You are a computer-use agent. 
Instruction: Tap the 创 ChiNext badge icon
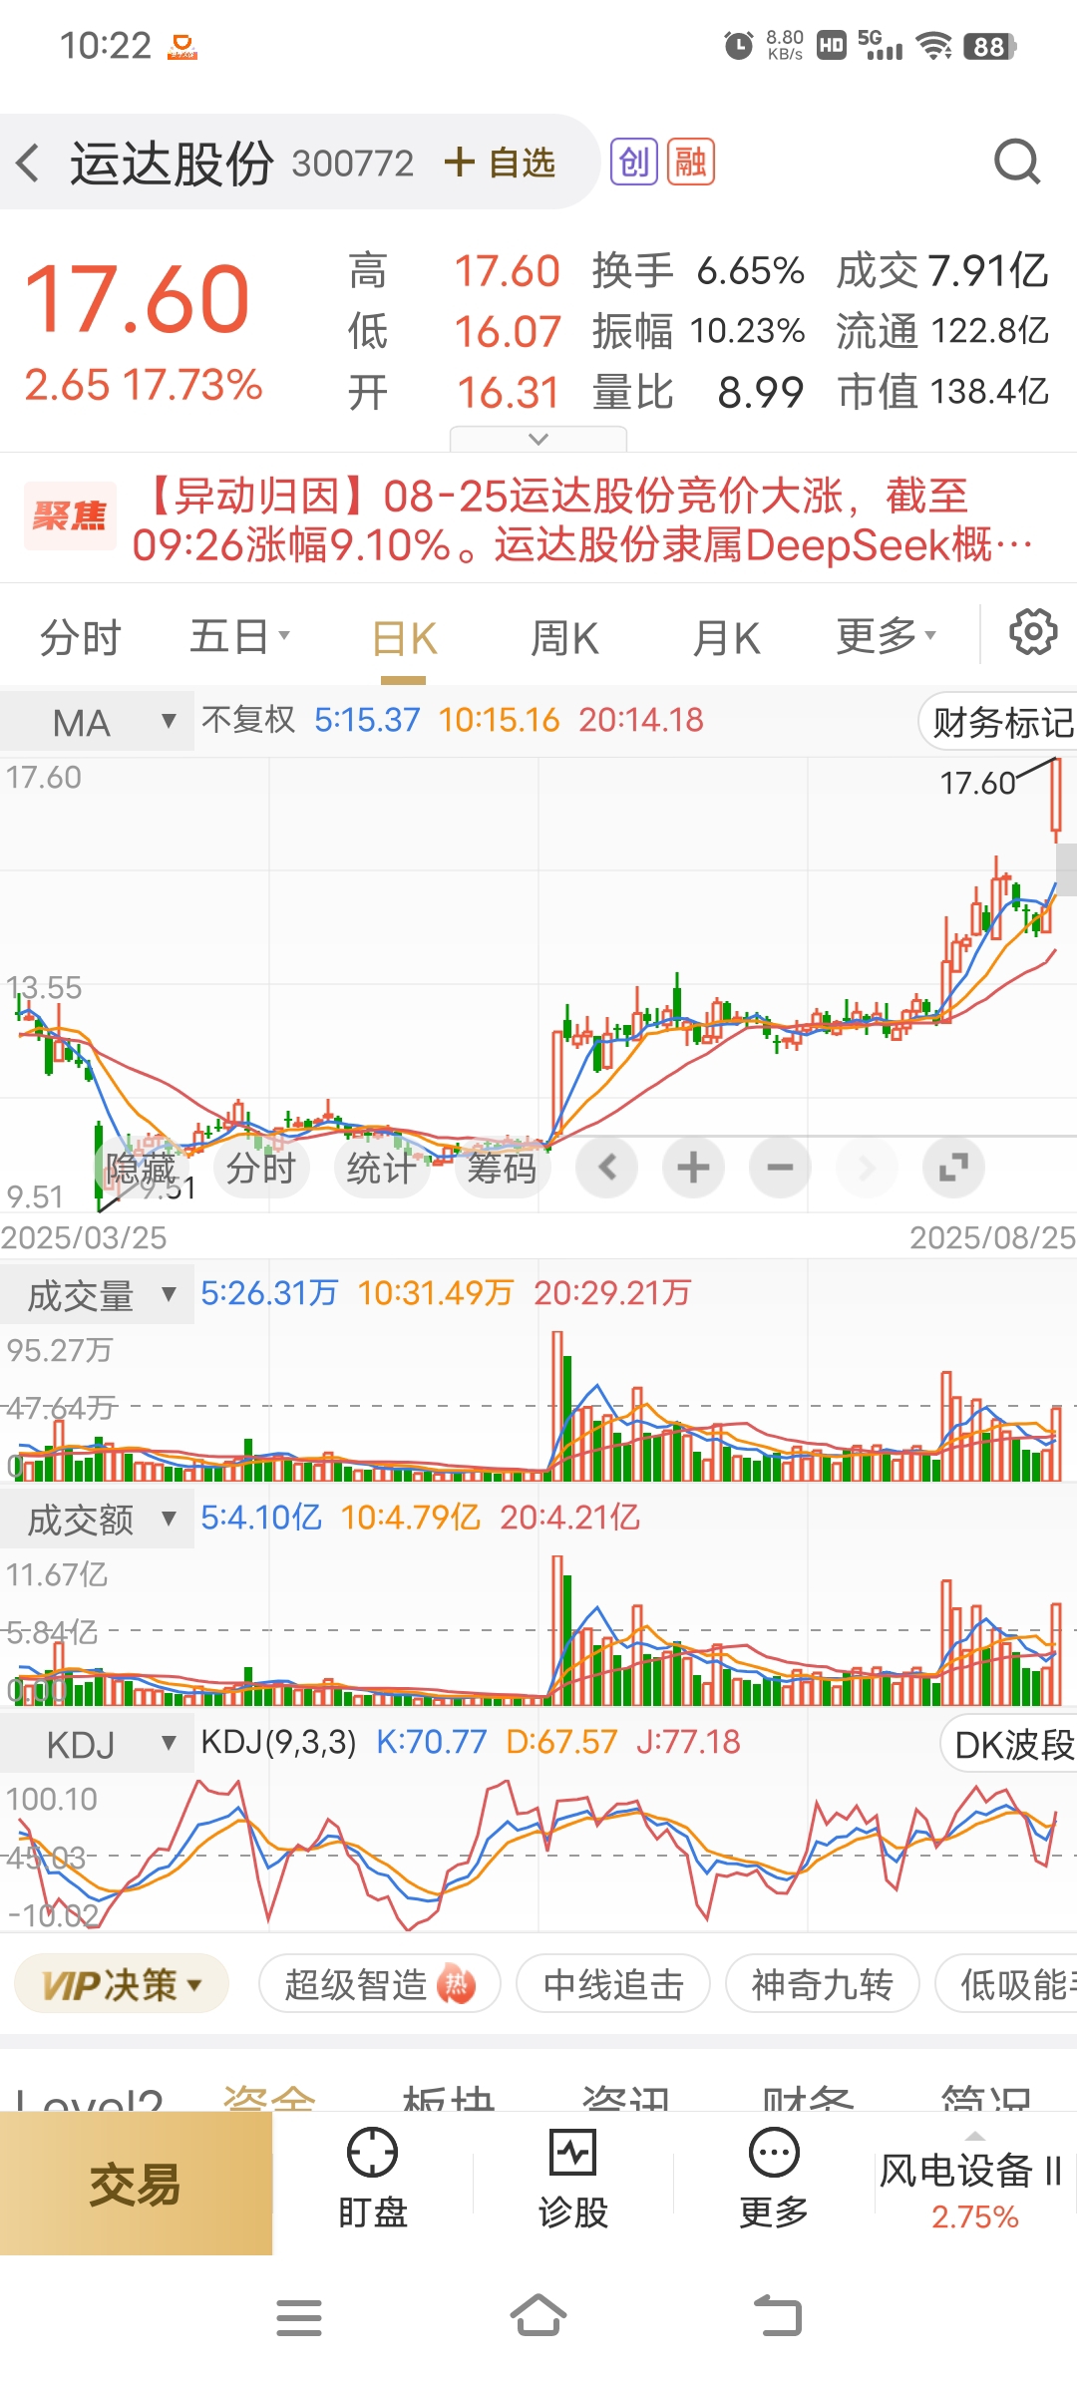(634, 162)
